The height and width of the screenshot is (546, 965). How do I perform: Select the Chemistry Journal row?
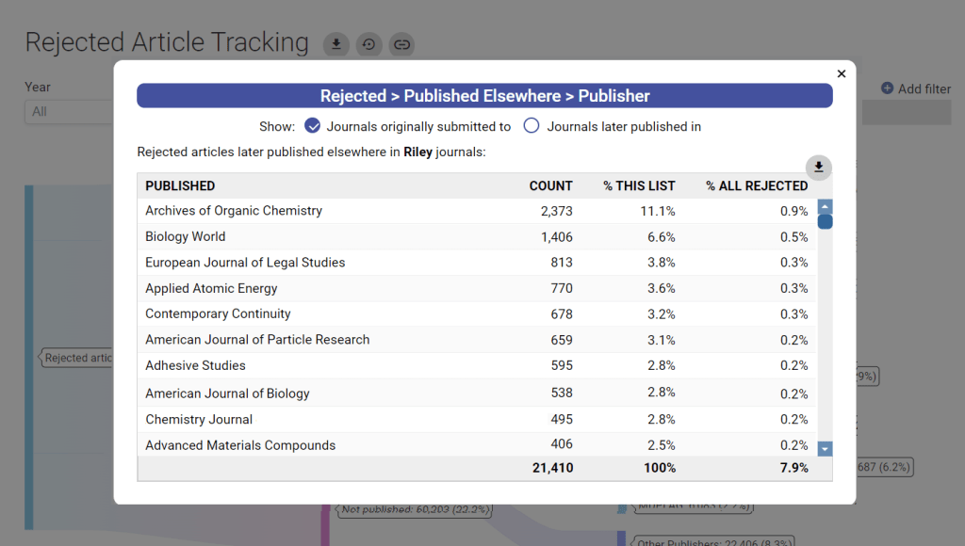click(199, 419)
